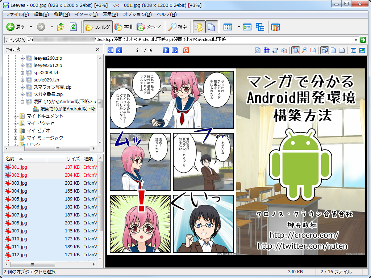Open the forward history dropdown arrow
371x278 pixels.
pos(52,27)
